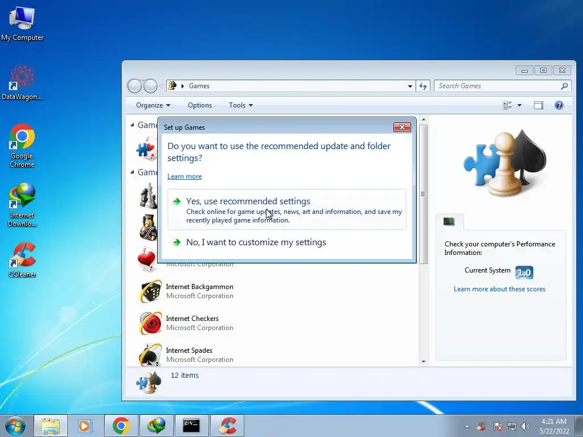Open Command Prompt from the taskbar

(191, 426)
